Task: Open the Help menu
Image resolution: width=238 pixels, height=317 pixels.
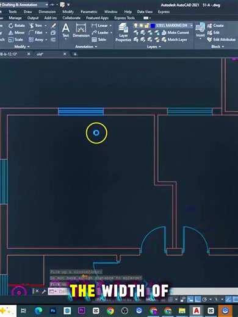Action: pyautogui.click(x=128, y=12)
